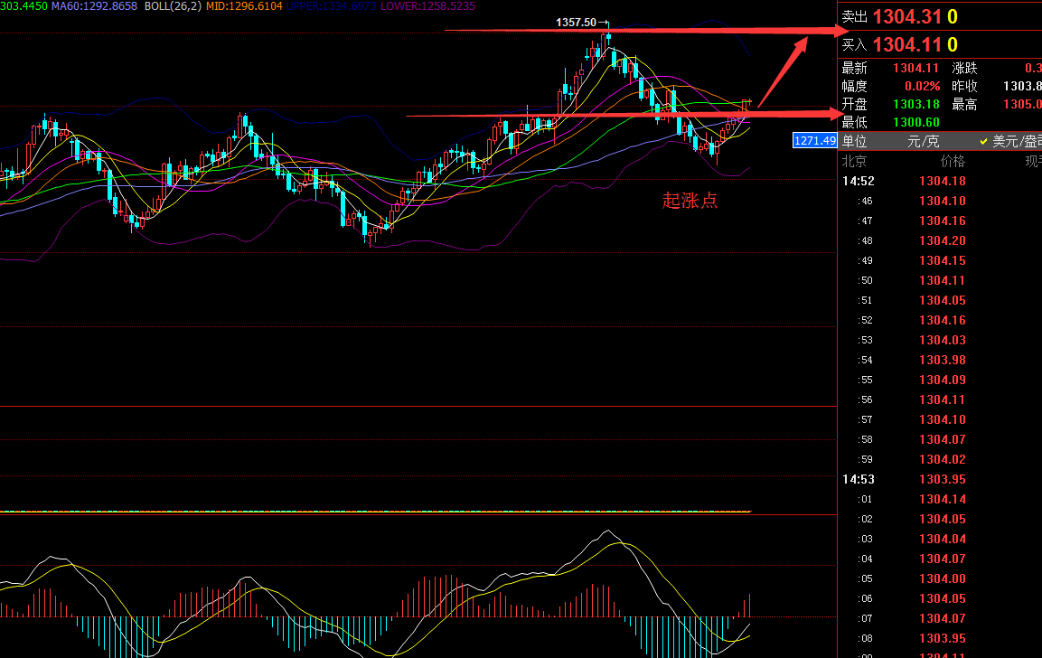This screenshot has width=1042, height=658.
Task: Select the 元/克 unit option
Action: (924, 141)
